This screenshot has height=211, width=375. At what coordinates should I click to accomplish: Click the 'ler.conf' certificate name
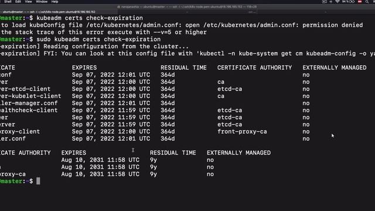[x=13, y=139]
